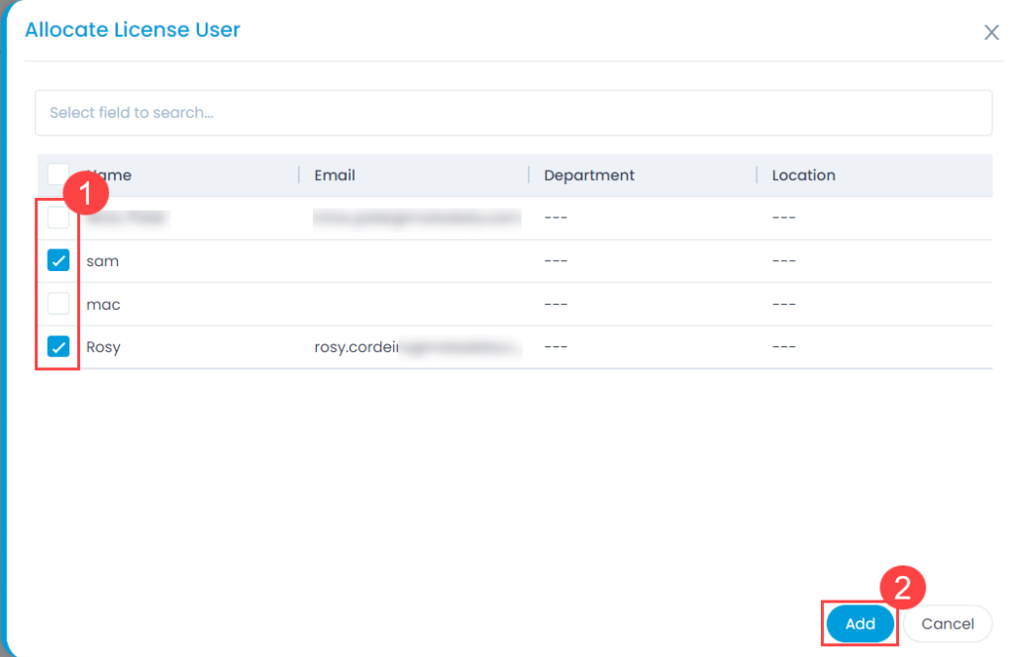Select the select-all checkbox in table header
Image resolution: width=1014 pixels, height=657 pixels.
tap(56, 173)
